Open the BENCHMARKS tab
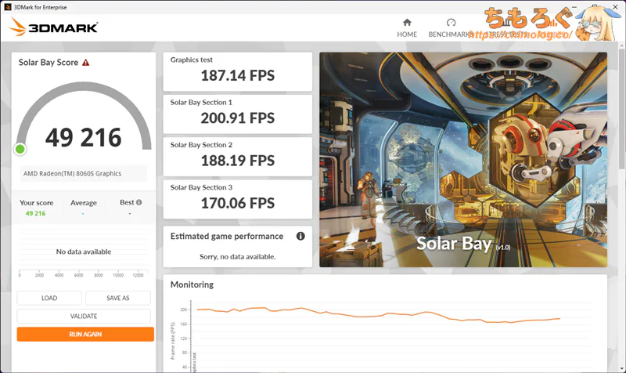 click(x=450, y=34)
